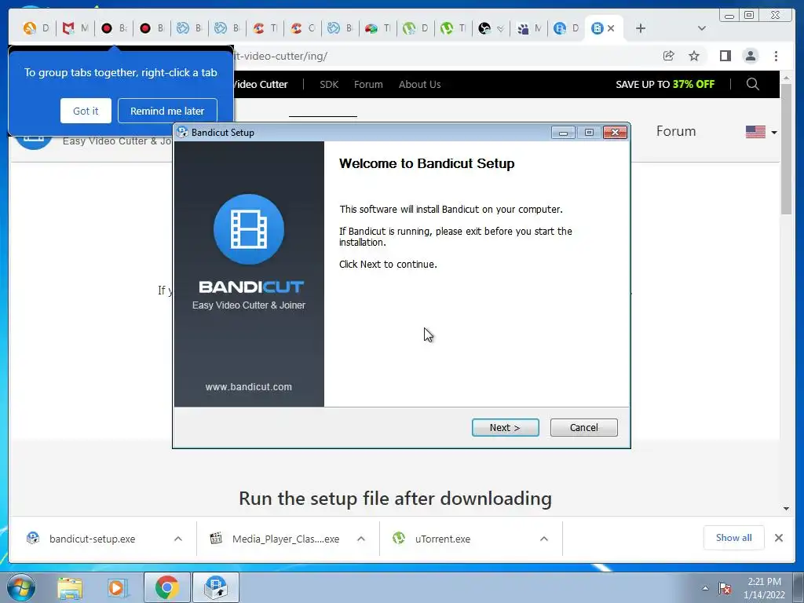804x603 pixels.
Task: Close the Bandicut Setup window
Action: [x=615, y=133]
